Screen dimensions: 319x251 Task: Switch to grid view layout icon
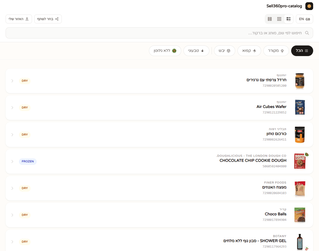pos(279,19)
